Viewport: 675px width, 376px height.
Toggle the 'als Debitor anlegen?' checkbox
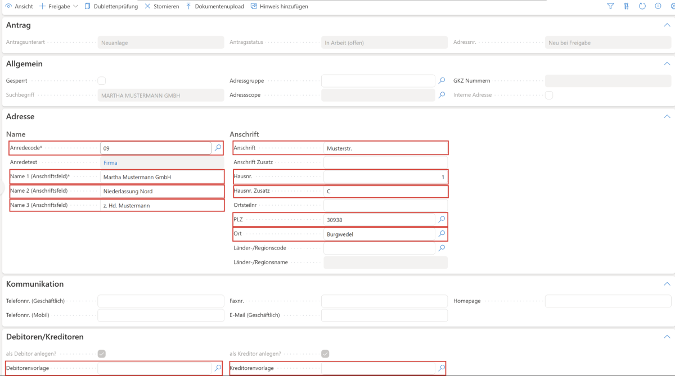point(102,354)
